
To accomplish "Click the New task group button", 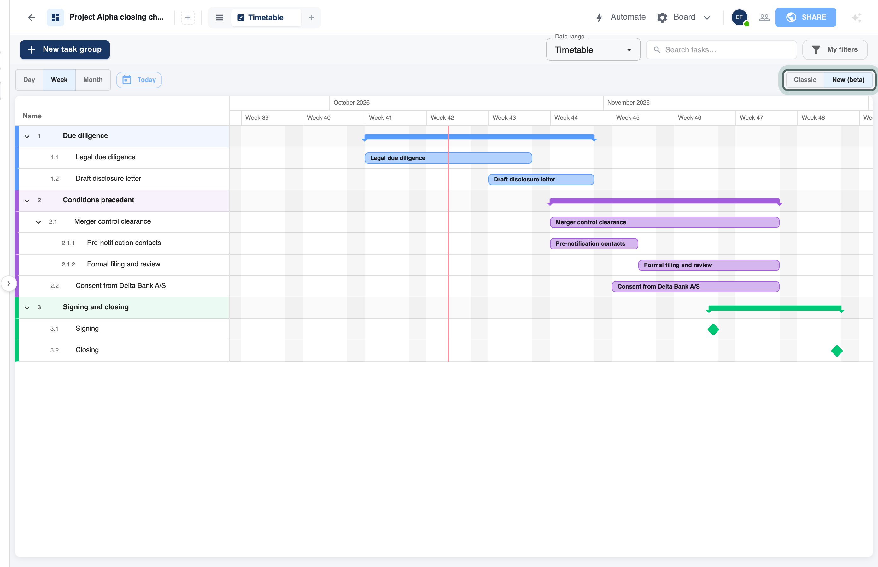I will pyautogui.click(x=65, y=49).
